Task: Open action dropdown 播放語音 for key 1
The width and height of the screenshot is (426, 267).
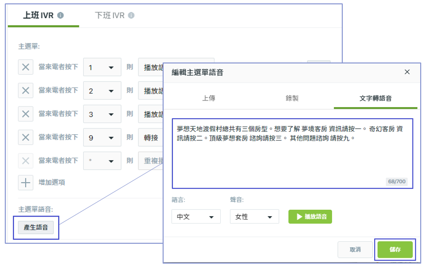Action: point(151,67)
